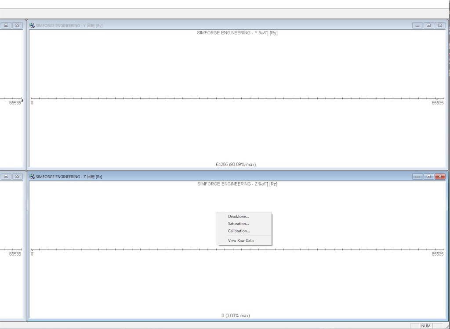Open the Ry window's title bar icon
This screenshot has width=450, height=329.
(x=32, y=25)
